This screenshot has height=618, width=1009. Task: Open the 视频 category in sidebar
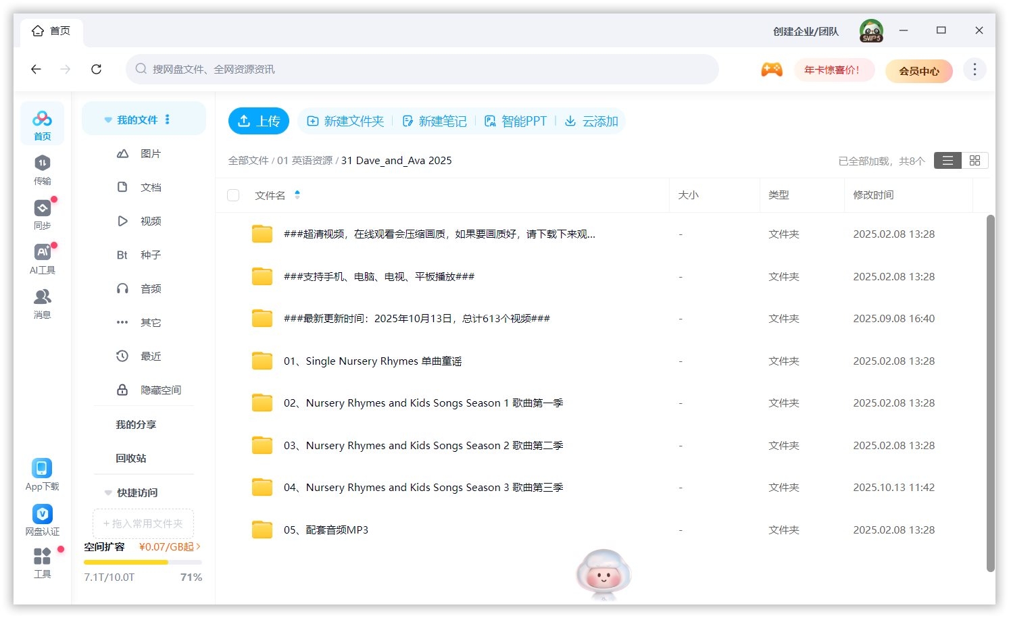[150, 220]
